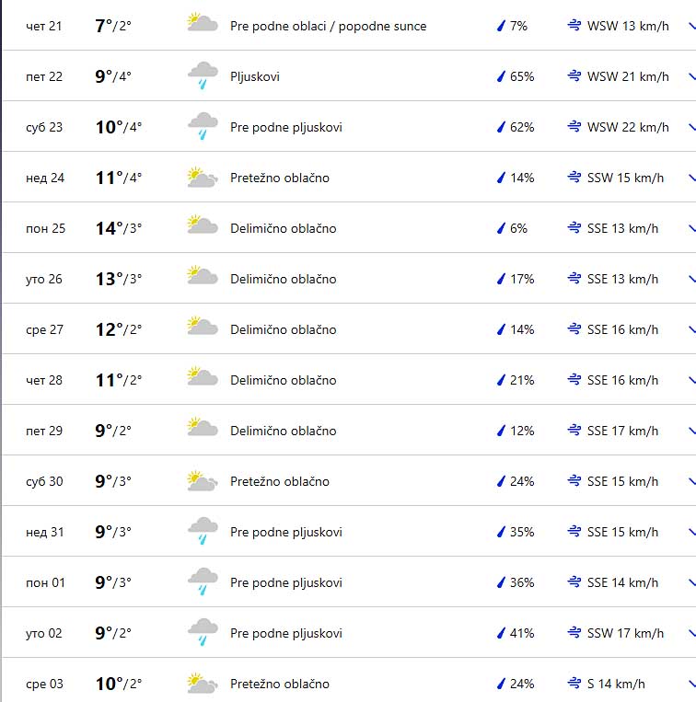Click the mostly cloudy icon for суб 30
The image size is (696, 702).
point(202,480)
